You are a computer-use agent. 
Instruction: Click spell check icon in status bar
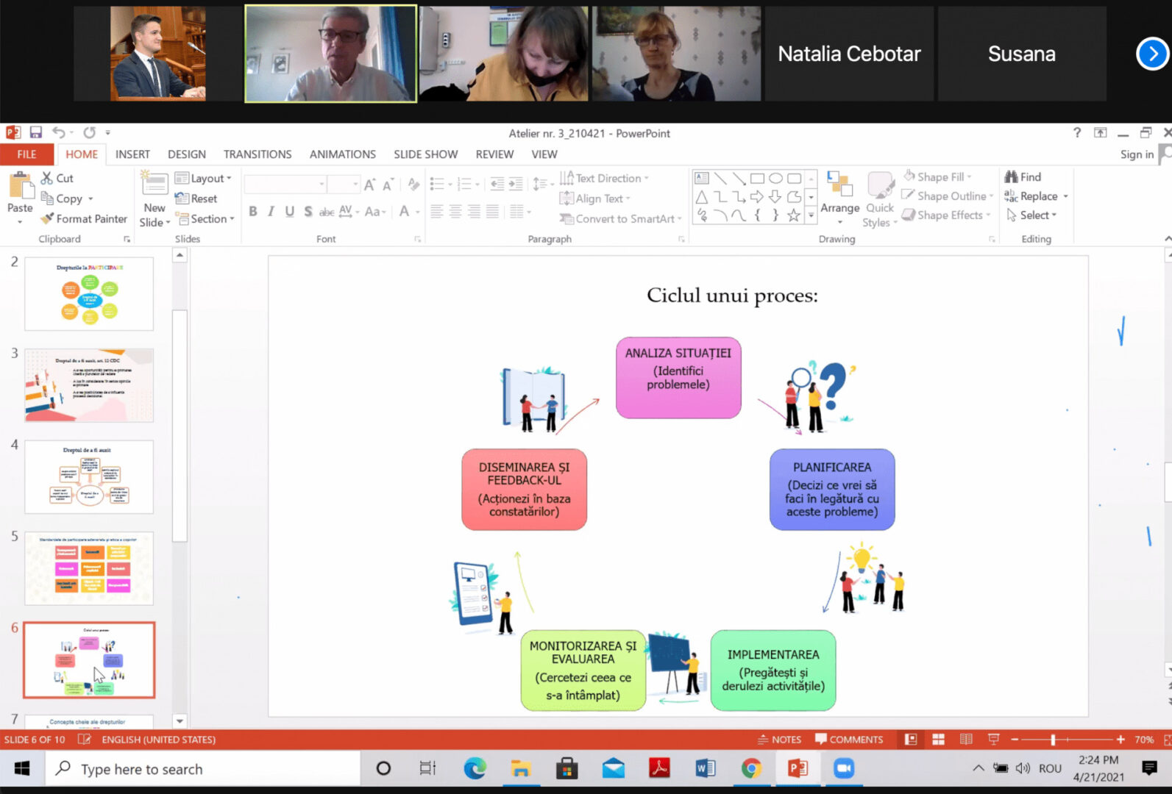[x=84, y=740]
